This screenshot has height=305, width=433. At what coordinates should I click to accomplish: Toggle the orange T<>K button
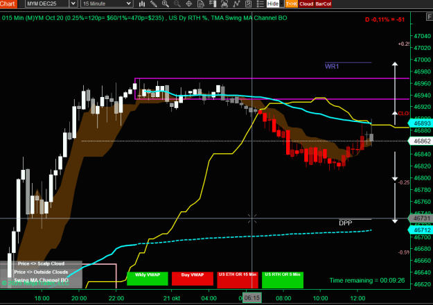pos(292,3)
